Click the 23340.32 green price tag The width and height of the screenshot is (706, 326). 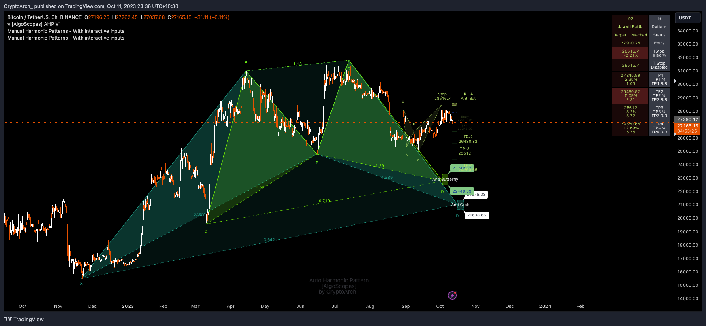click(x=462, y=168)
